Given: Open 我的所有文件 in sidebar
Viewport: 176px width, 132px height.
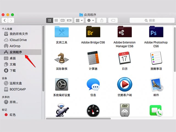Looking at the screenshot, I should click(21, 34).
